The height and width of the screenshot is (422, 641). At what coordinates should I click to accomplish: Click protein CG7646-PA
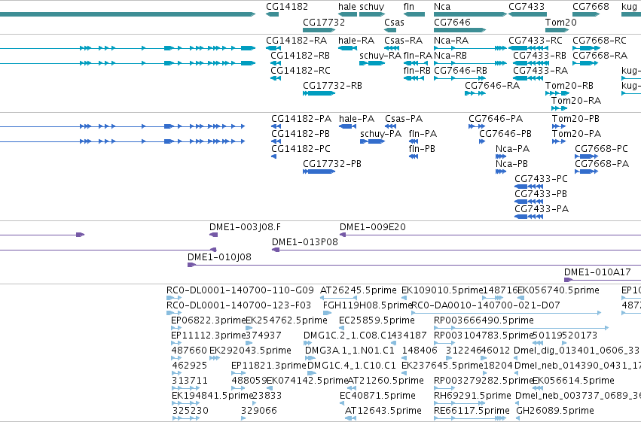point(496,119)
